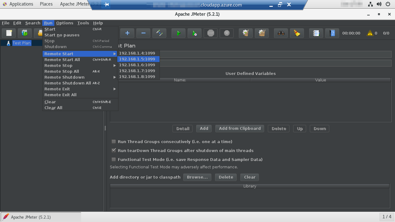Click Add from Clipboard button

click(240, 129)
